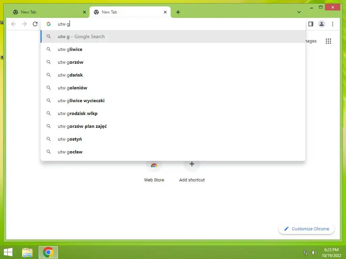Pick the 'utw gdańsk' suggestion
346x259 pixels.
tap(173, 75)
